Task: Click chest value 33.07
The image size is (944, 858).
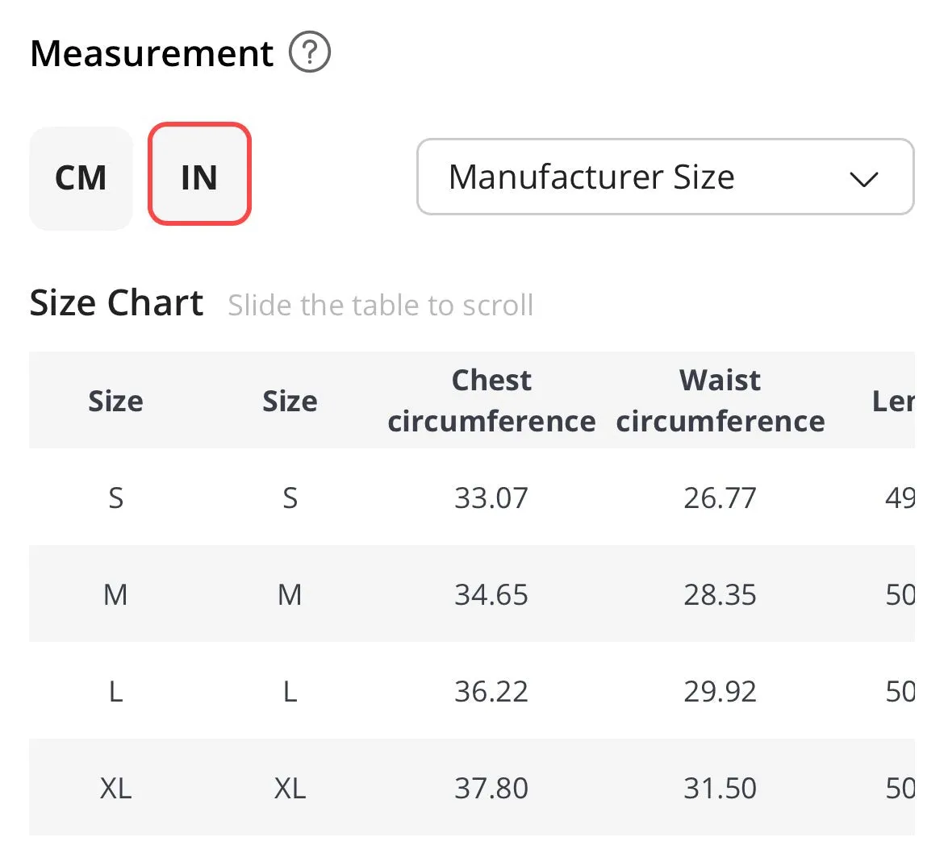Action: click(x=491, y=498)
